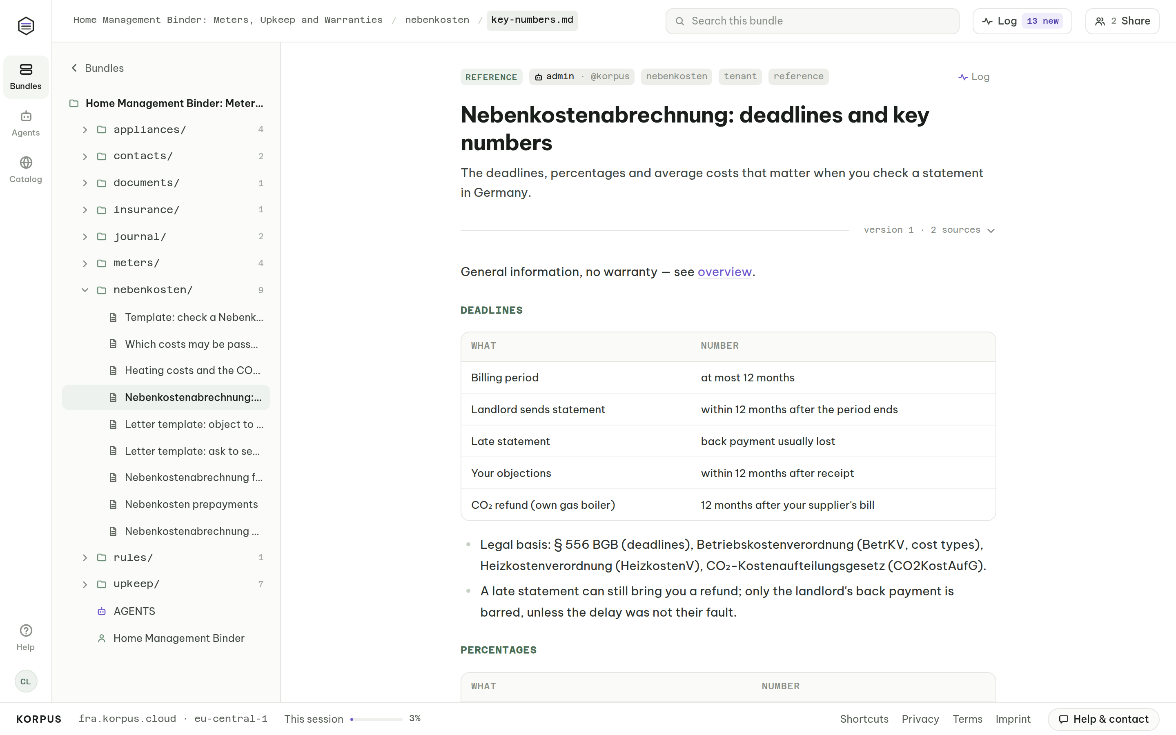The height and width of the screenshot is (735, 1176).
Task: Click the Korpus hexagon logo icon
Action: [x=26, y=25]
